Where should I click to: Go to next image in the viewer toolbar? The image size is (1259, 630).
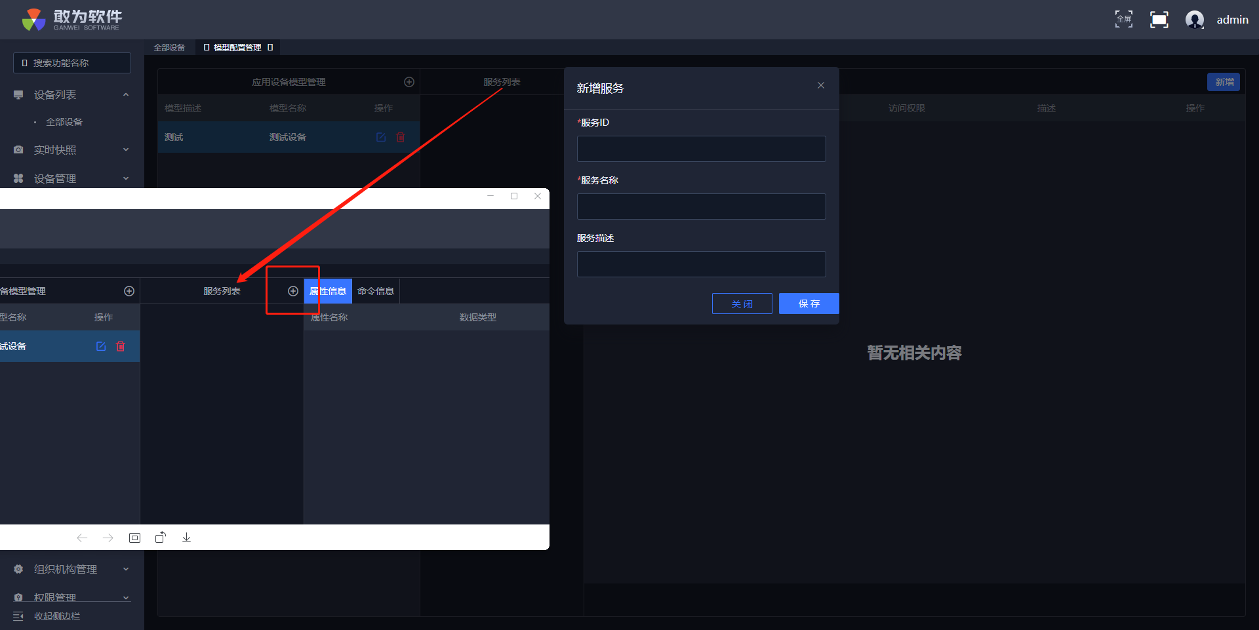point(108,538)
